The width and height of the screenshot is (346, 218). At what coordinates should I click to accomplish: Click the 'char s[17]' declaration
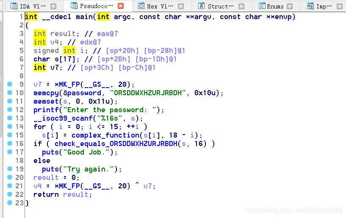[x=56, y=59]
